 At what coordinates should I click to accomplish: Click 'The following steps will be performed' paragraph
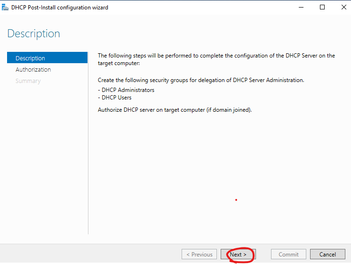[x=216, y=59]
